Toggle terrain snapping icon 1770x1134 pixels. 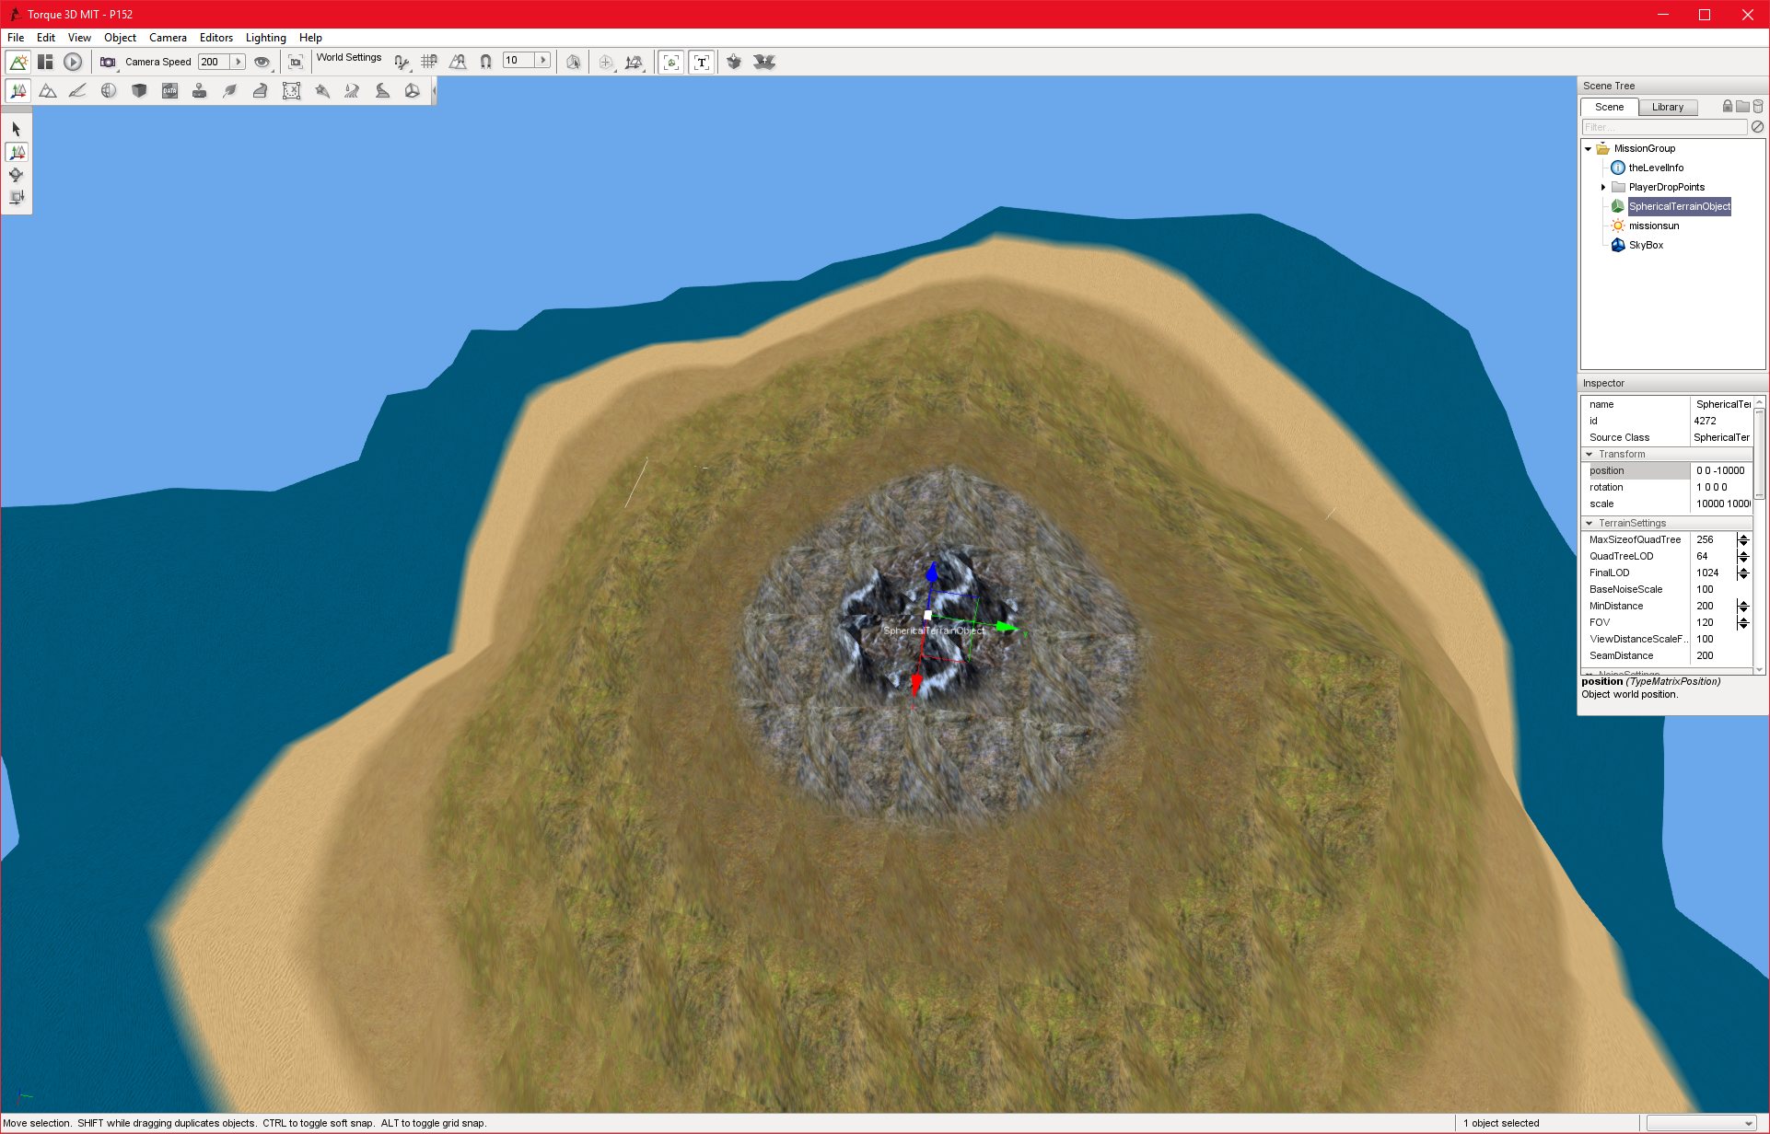(x=458, y=62)
